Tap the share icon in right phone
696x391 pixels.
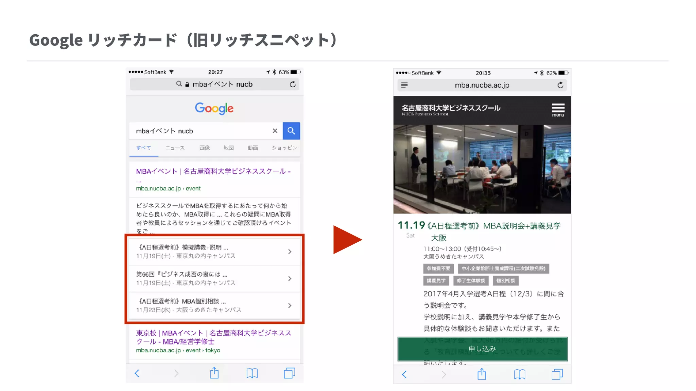coord(482,374)
